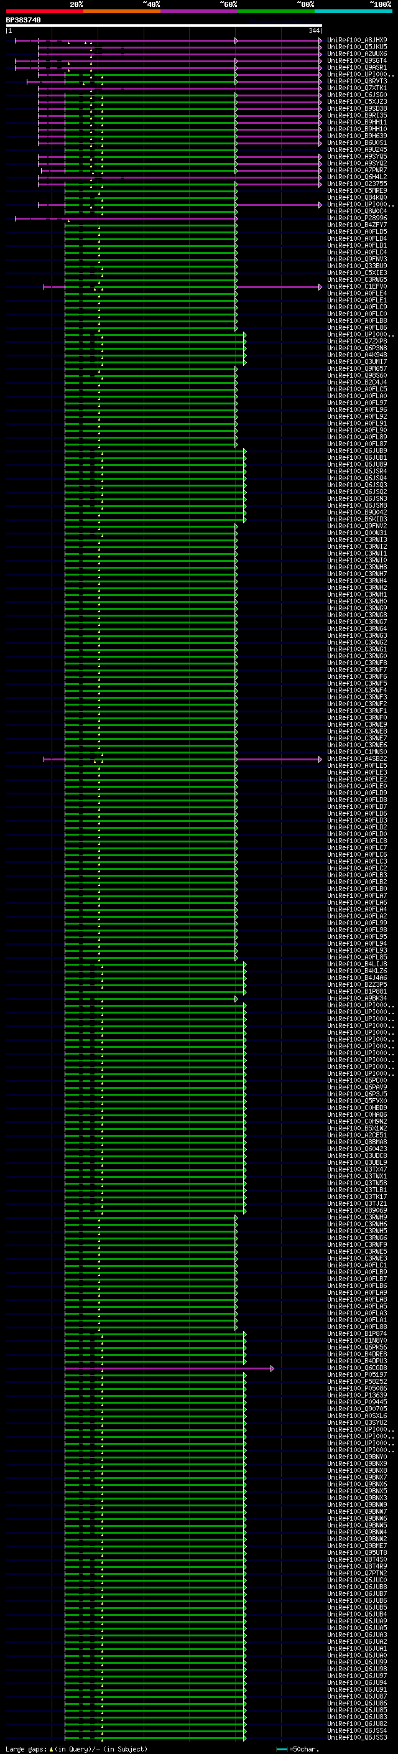Open hit label UniRef100_Q8RVT3
The height and width of the screenshot is (1754, 398).
click(357, 82)
